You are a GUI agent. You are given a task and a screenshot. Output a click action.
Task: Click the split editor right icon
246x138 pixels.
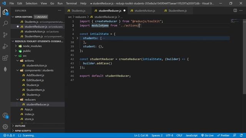coord(235,10)
